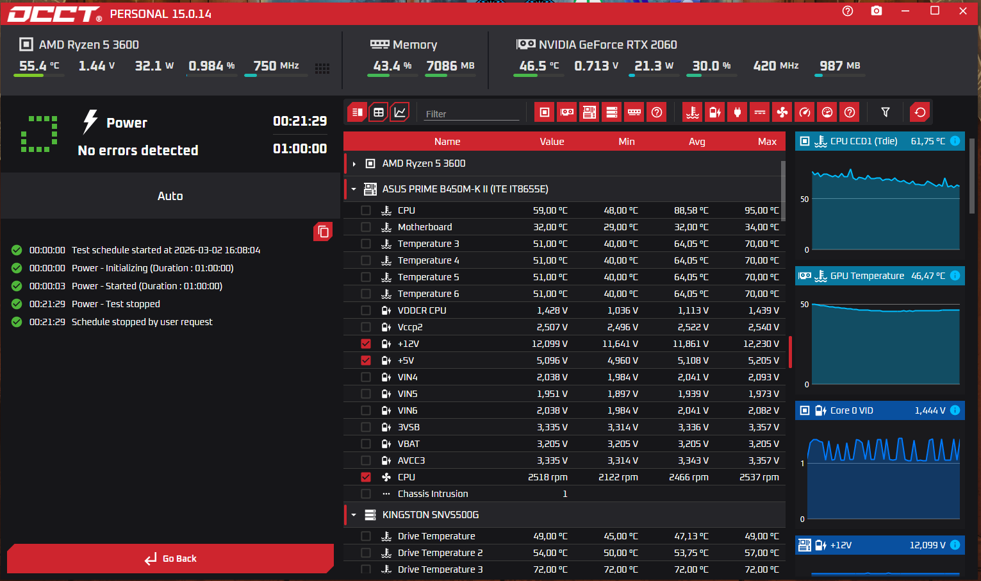
Task: Click the graphs panel vertical scrollbar
Action: pos(972,175)
